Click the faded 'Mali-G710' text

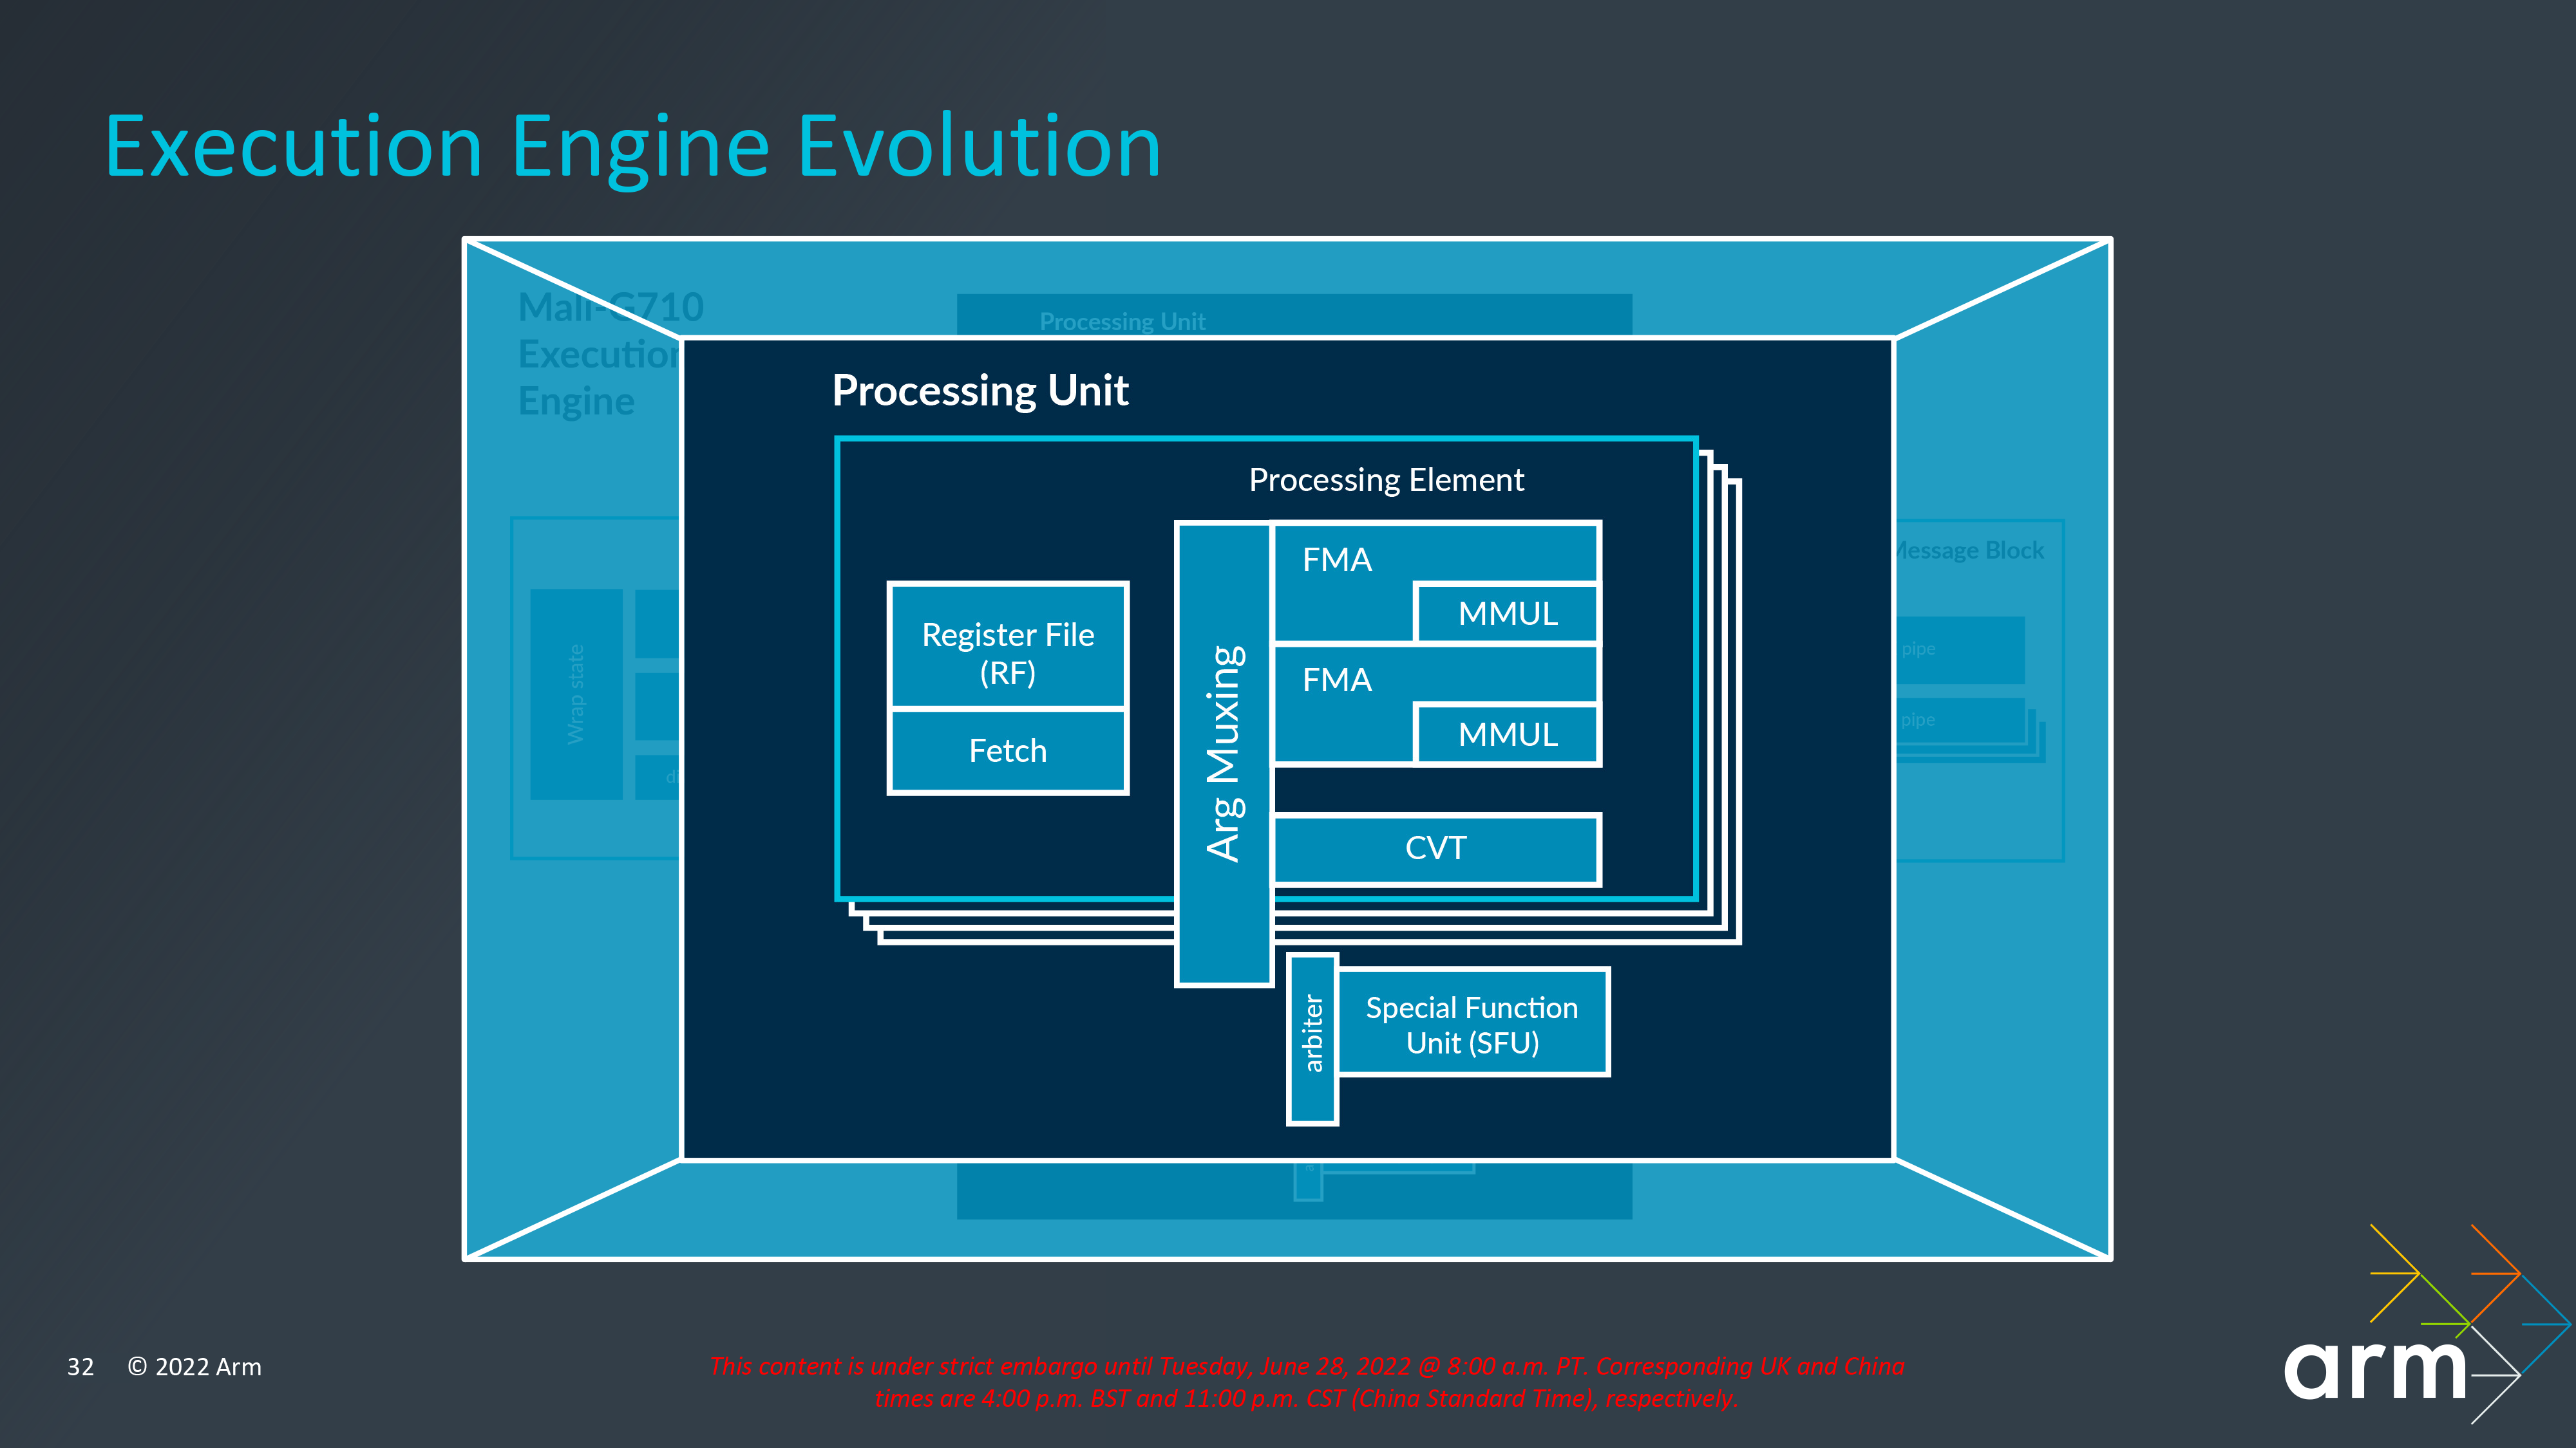(611, 308)
